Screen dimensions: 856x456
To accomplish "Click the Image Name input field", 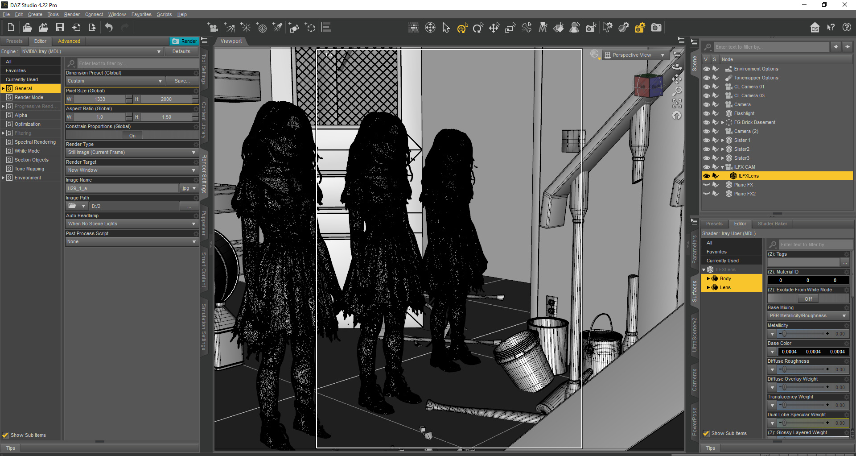I will click(121, 189).
